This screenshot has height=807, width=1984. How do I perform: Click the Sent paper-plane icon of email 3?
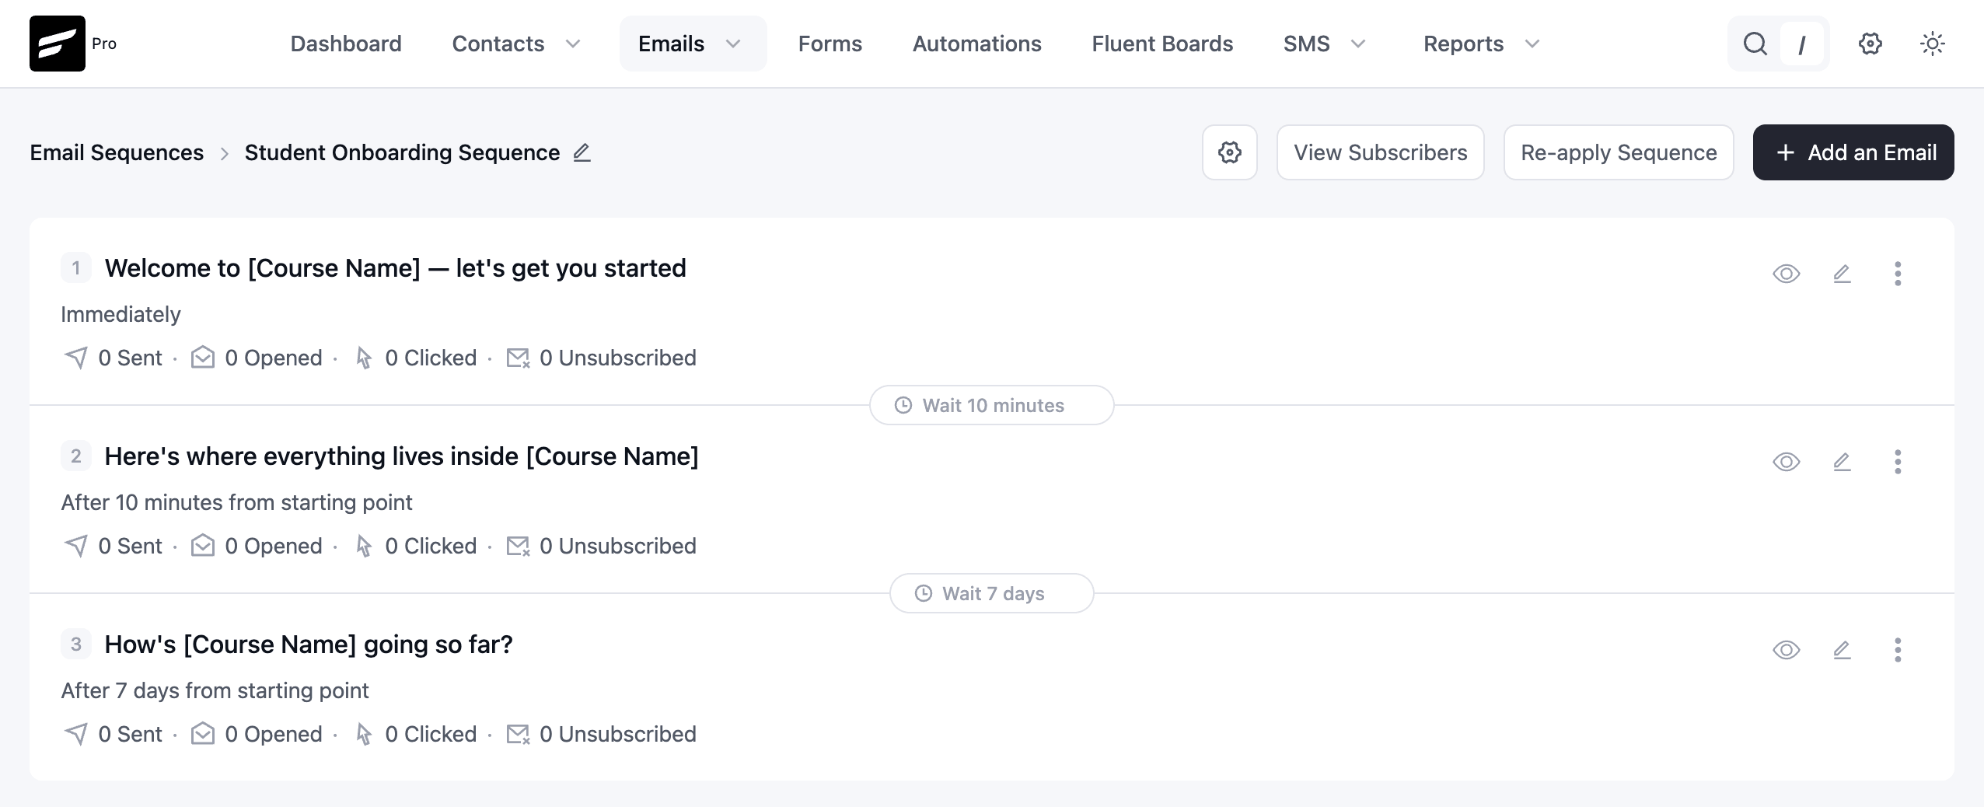point(76,734)
